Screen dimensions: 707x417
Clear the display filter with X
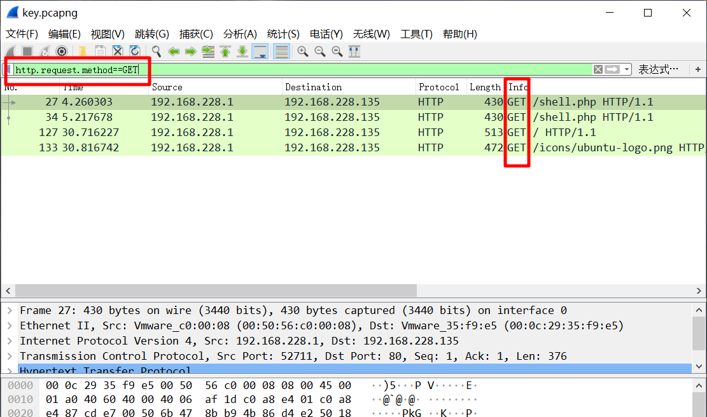coord(598,69)
